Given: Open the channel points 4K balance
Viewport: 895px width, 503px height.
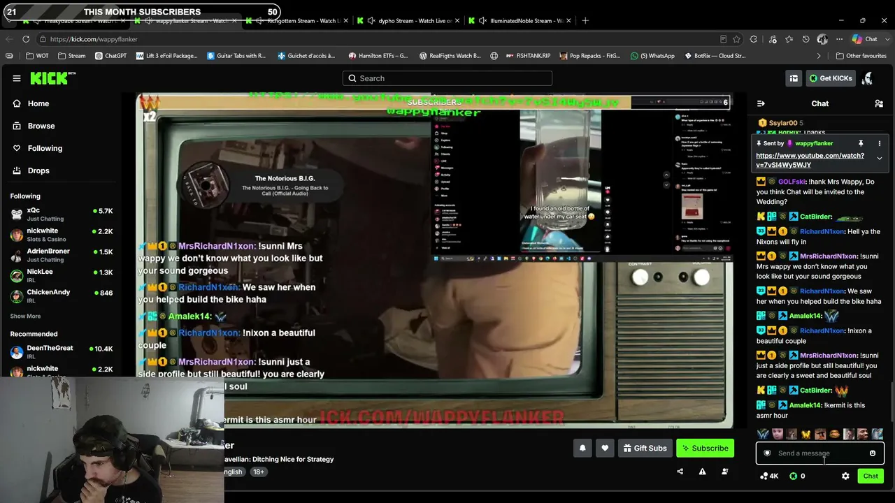Looking at the screenshot, I should [769, 476].
